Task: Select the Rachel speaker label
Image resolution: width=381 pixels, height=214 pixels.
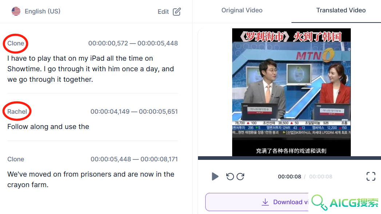Action: (x=17, y=112)
